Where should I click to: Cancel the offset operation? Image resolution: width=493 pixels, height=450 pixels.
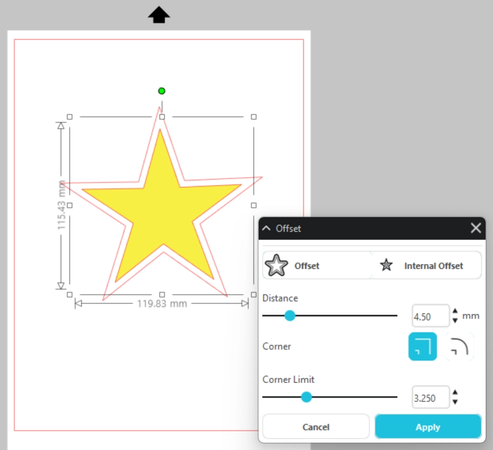pyautogui.click(x=316, y=427)
